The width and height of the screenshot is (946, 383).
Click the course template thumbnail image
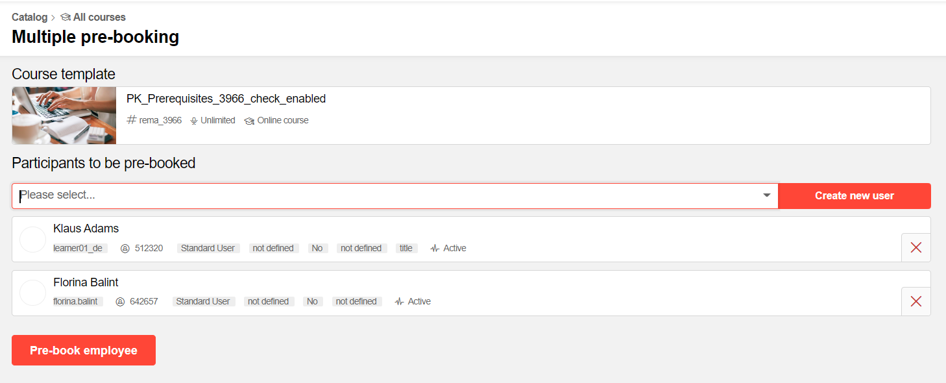(x=64, y=116)
